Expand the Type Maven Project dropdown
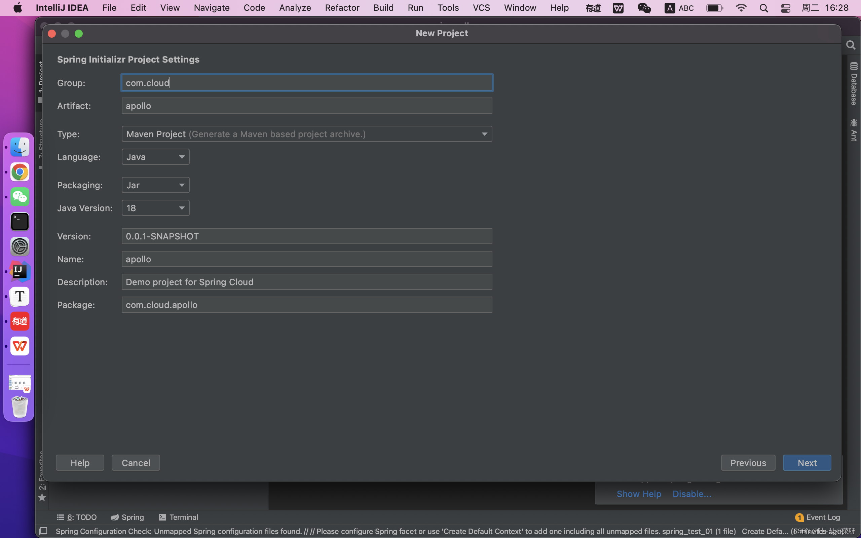861x538 pixels. pos(484,134)
